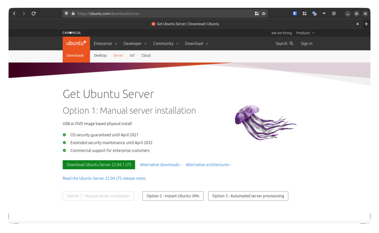Click the jellyfish illustration
The height and width of the screenshot is (233, 379).
pyautogui.click(x=265, y=122)
